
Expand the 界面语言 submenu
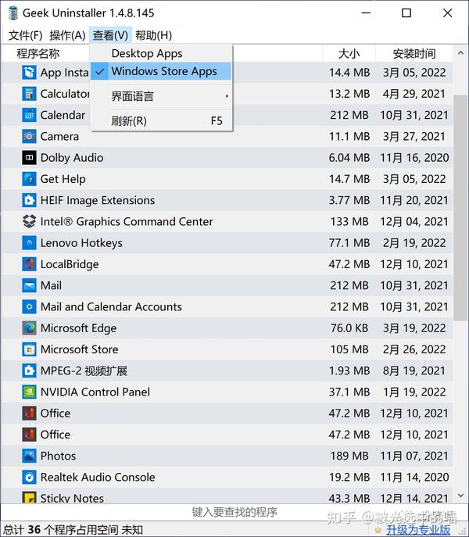pos(161,96)
